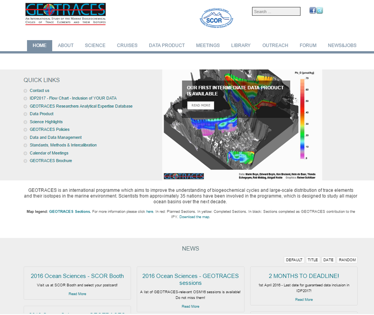Open the MEETINGS menu
The height and width of the screenshot is (315, 374).
208,45
